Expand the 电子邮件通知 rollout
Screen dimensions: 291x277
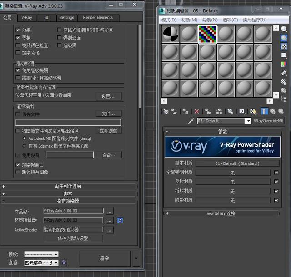pyautogui.click(x=68, y=186)
